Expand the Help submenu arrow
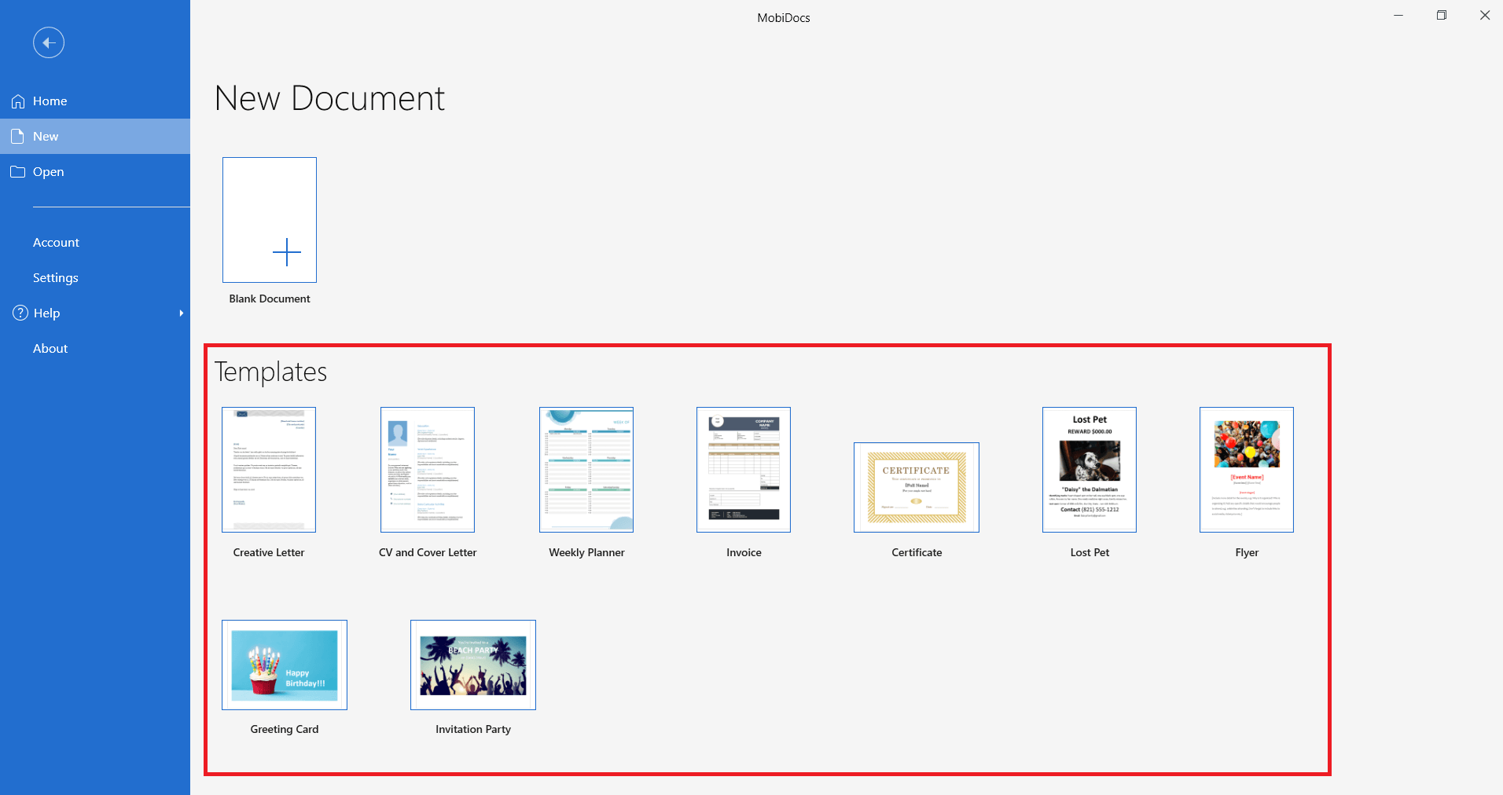1503x795 pixels. [x=182, y=313]
